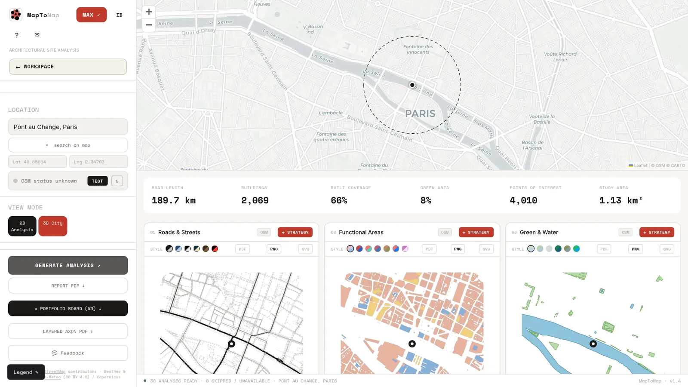
Task: Click the MapToNap logo icon
Action: [x=16, y=15]
